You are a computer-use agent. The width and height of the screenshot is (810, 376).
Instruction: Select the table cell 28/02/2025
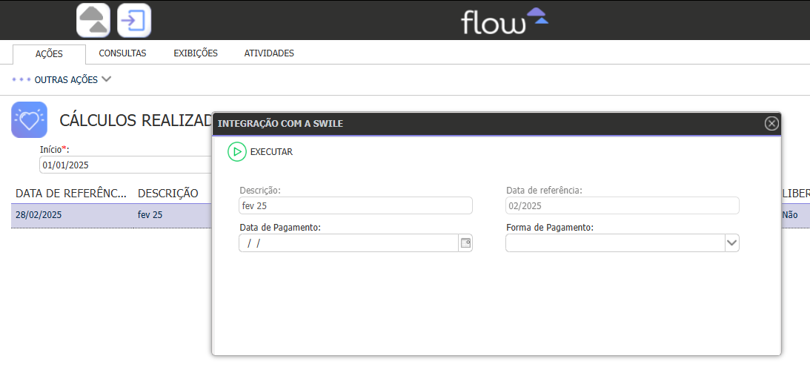tap(39, 214)
